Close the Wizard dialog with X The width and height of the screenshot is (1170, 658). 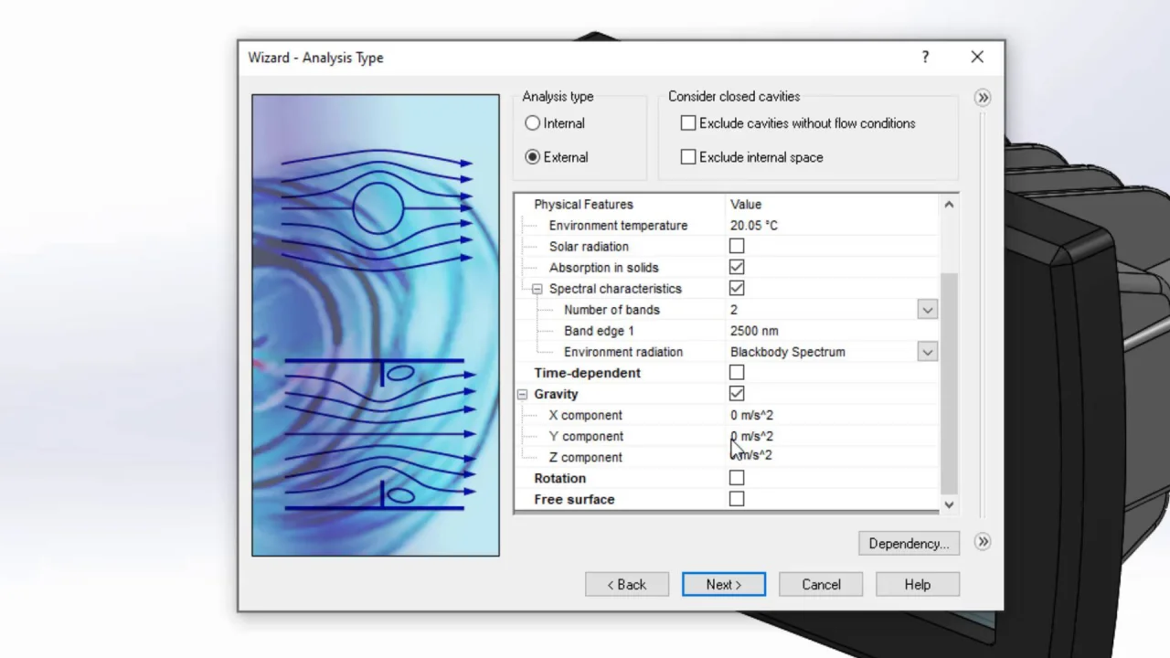tap(977, 58)
